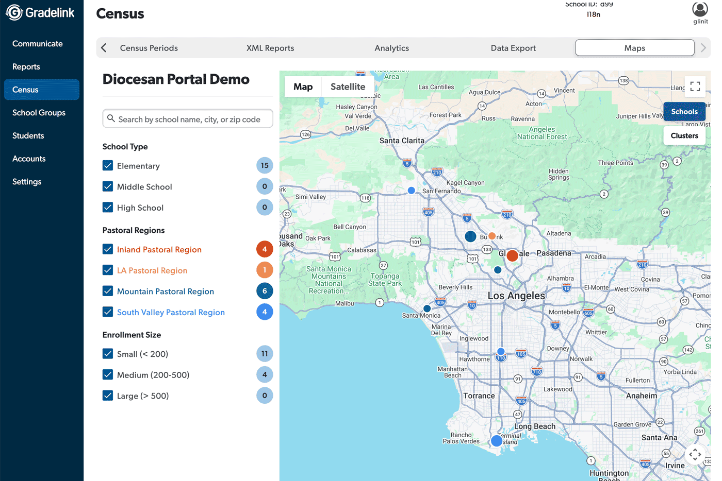Select the large red marker near Glendale
This screenshot has width=722, height=481.
pos(512,255)
